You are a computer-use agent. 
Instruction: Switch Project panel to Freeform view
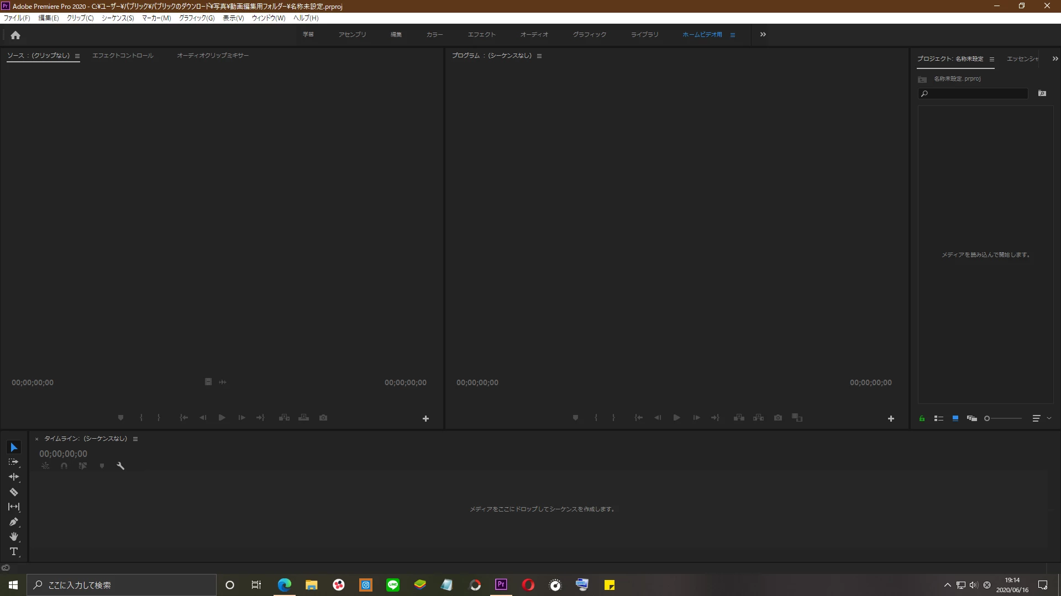coord(971,418)
